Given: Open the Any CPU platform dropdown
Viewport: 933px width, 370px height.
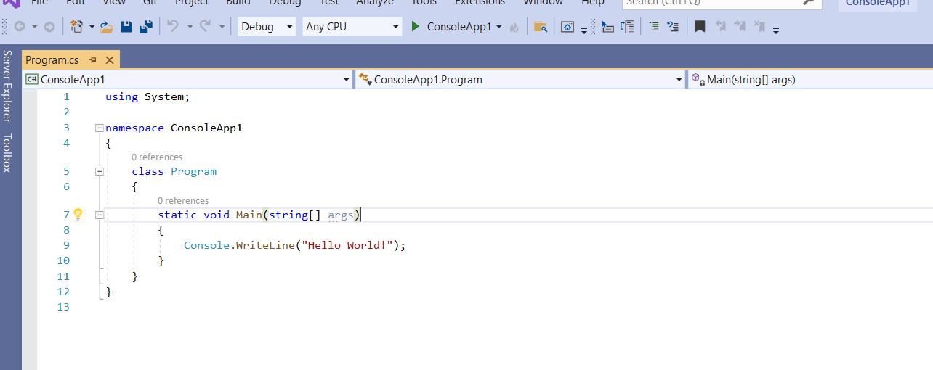Looking at the screenshot, I should 352,27.
